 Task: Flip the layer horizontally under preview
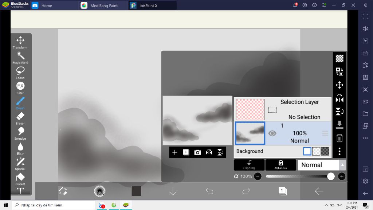(x=209, y=152)
